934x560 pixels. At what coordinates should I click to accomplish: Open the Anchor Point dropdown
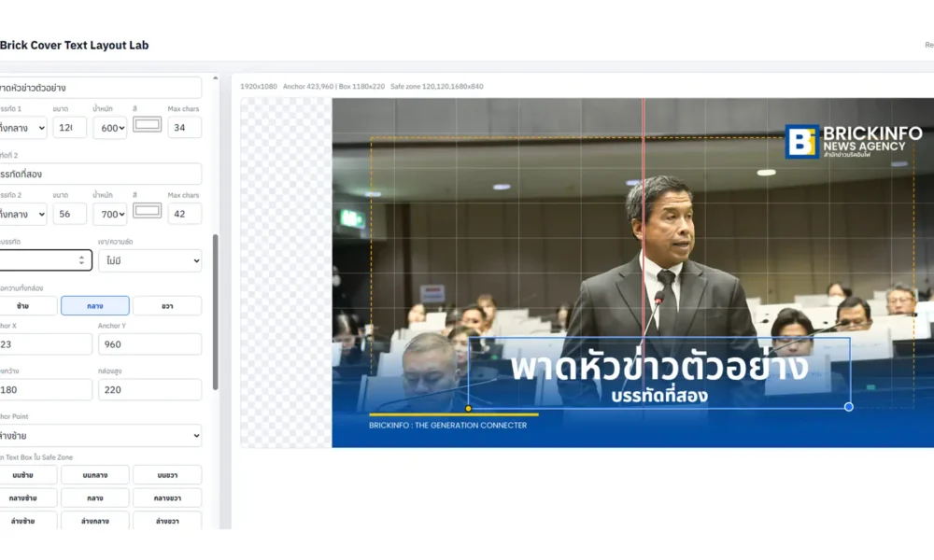[x=100, y=436]
